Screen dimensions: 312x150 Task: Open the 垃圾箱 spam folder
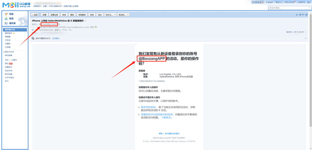[x=7, y=47]
